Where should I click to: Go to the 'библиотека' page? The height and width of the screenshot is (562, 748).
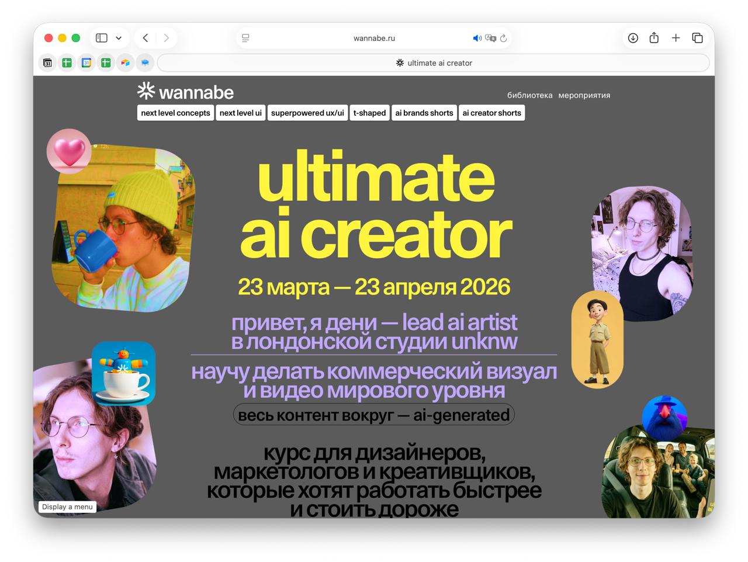pos(529,95)
